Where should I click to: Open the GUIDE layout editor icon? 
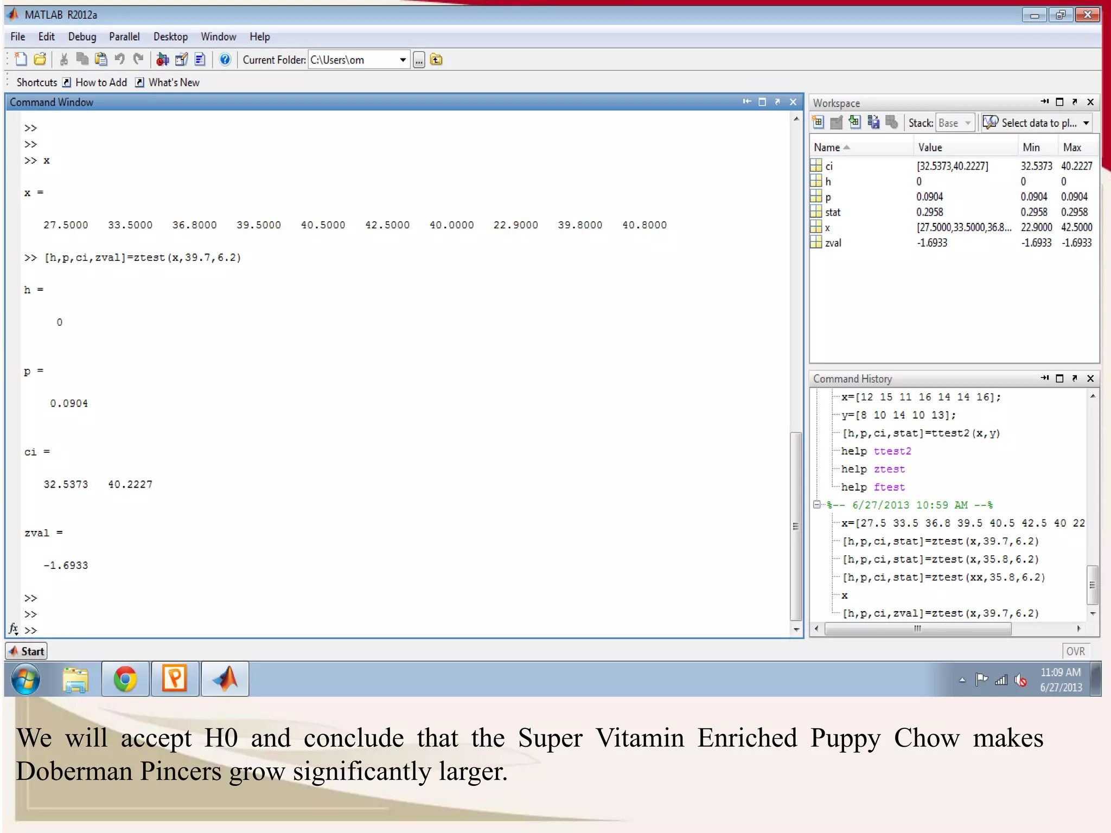(182, 60)
